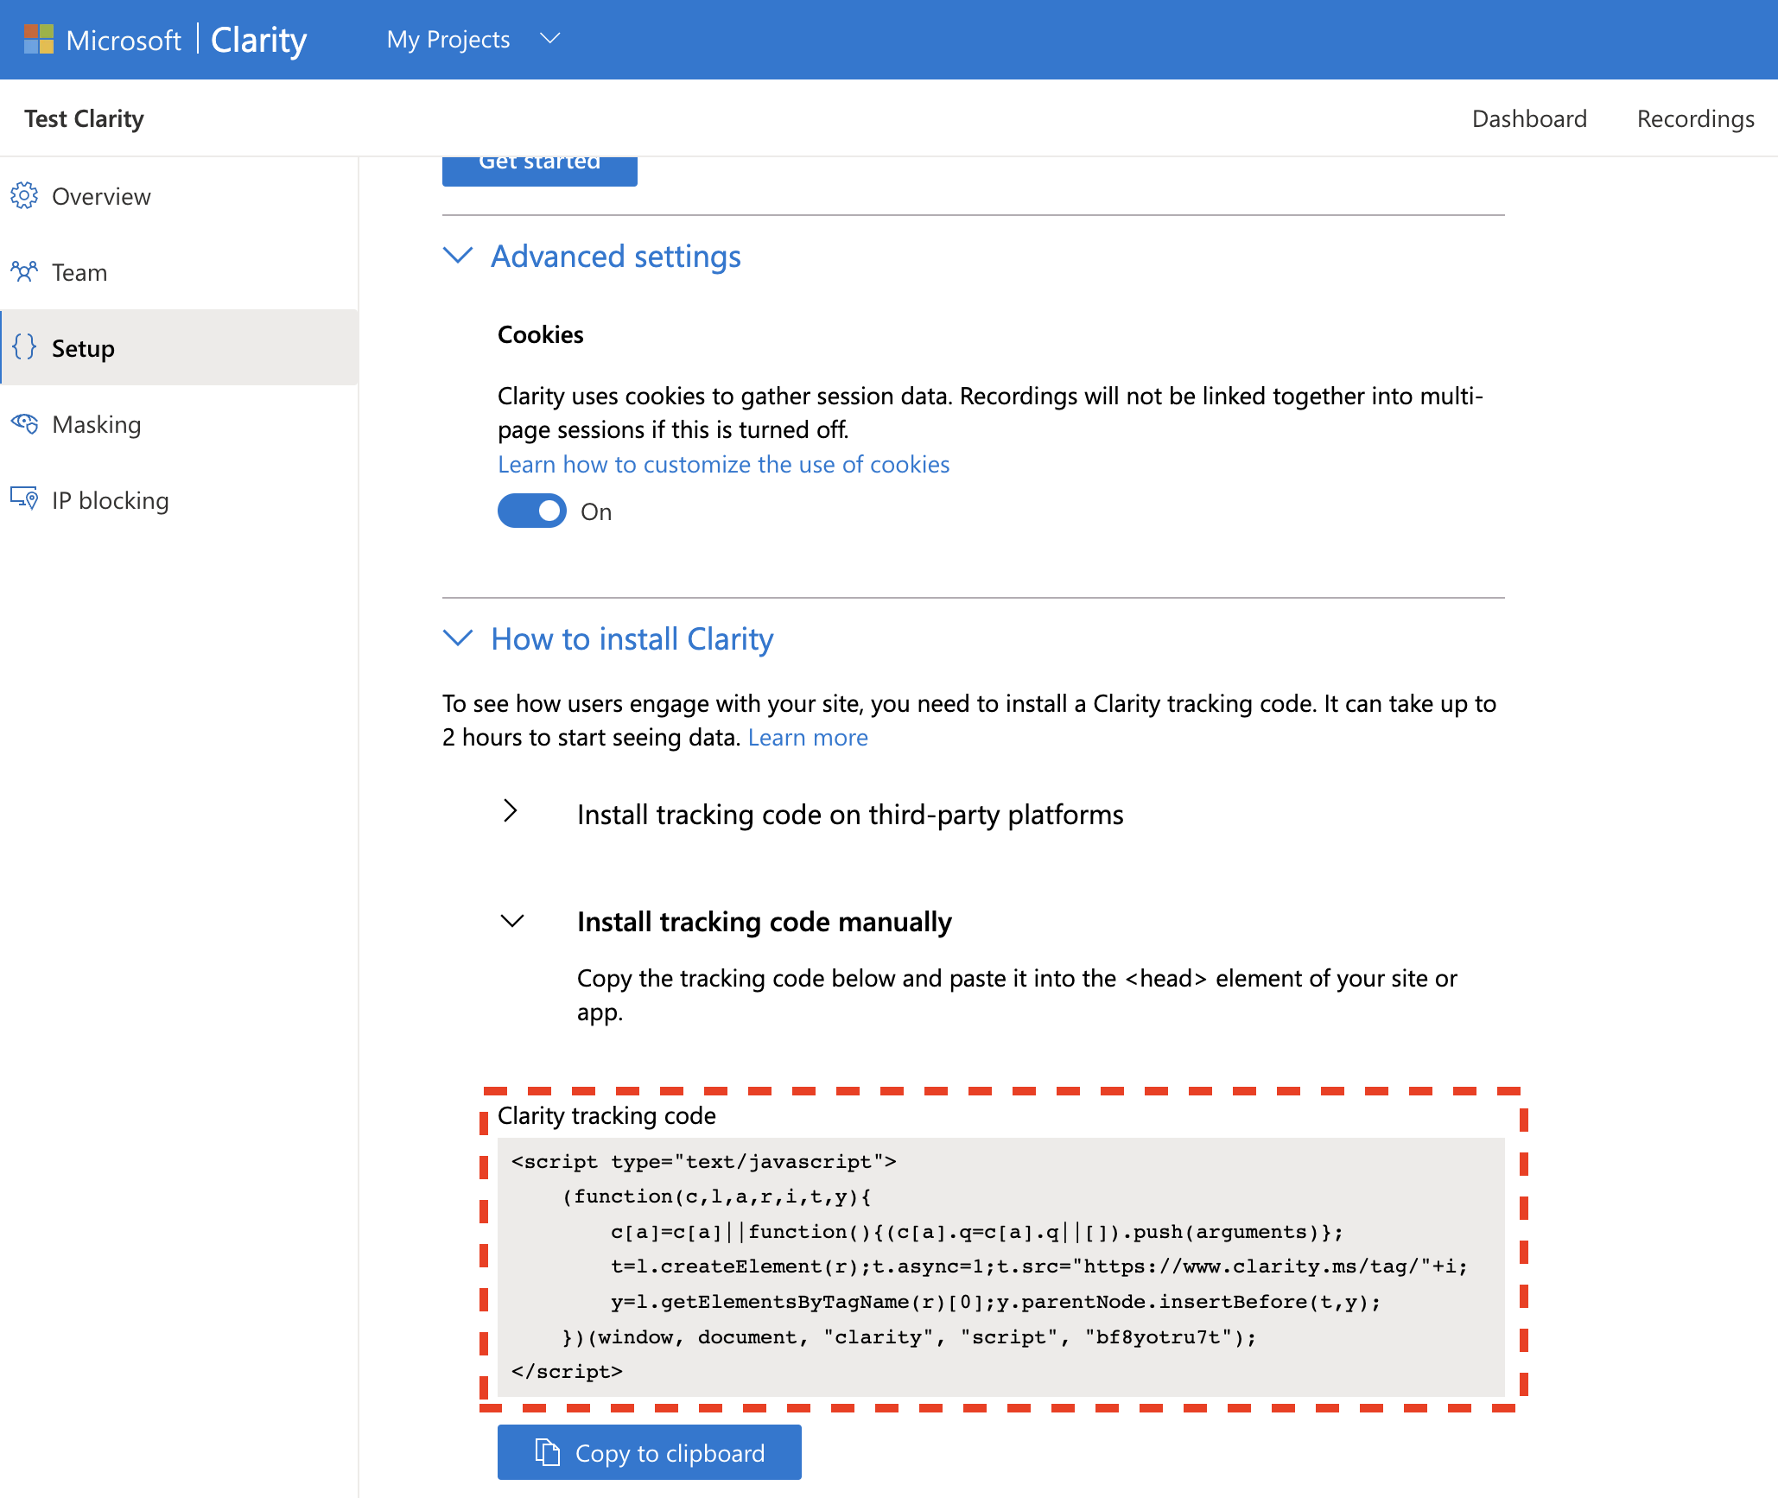Click the Advanced settings heading
The height and width of the screenshot is (1498, 1778).
616,257
